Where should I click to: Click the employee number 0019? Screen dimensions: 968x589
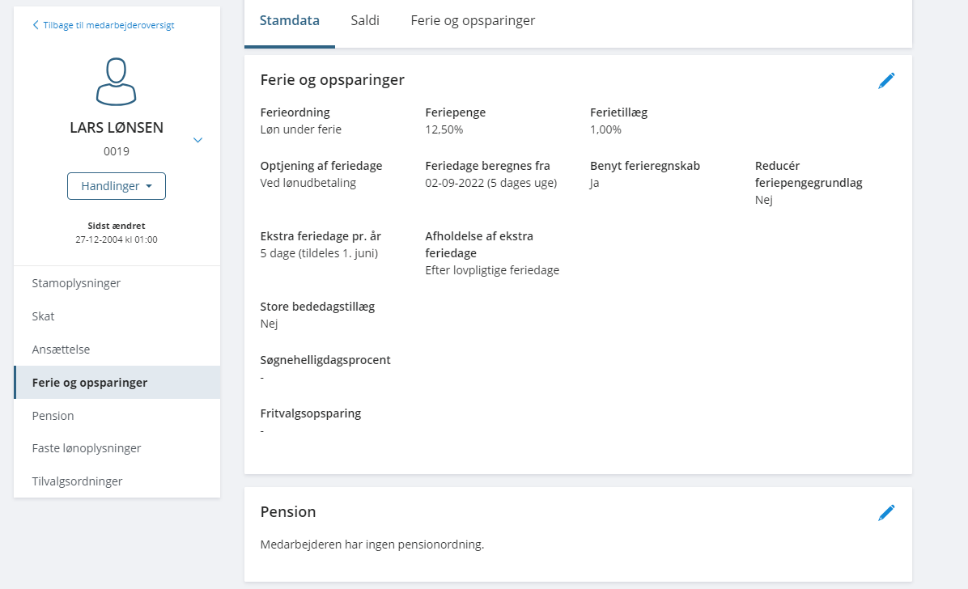[x=117, y=151]
